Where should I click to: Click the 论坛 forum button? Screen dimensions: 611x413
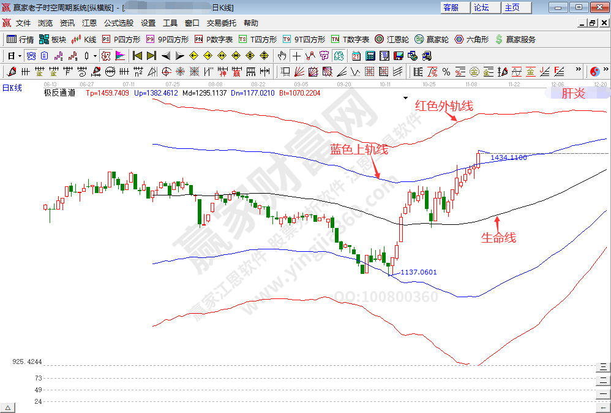point(481,7)
